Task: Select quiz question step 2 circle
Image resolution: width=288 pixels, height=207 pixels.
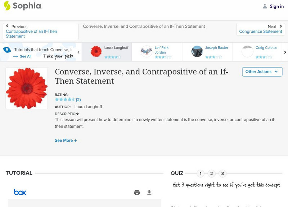Action: [212, 173]
